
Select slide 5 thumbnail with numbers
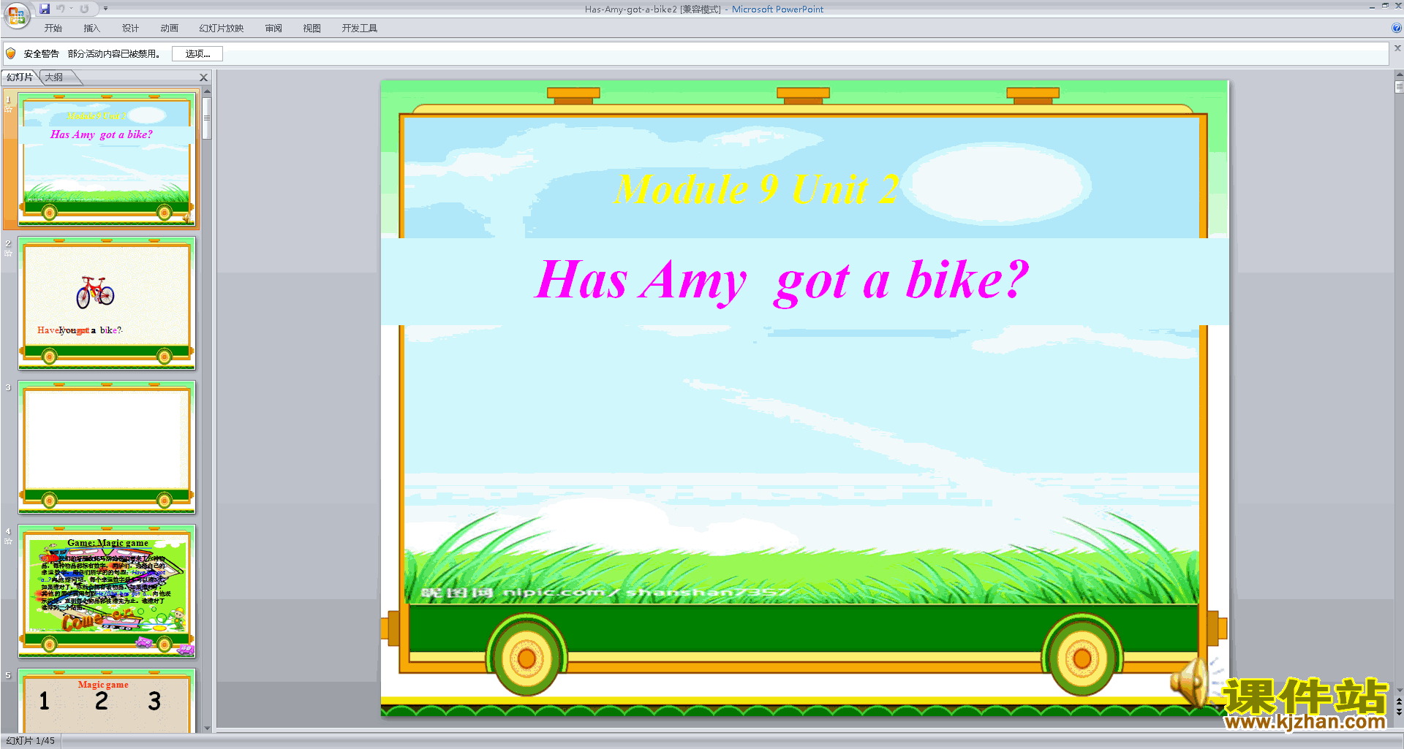coord(107,700)
